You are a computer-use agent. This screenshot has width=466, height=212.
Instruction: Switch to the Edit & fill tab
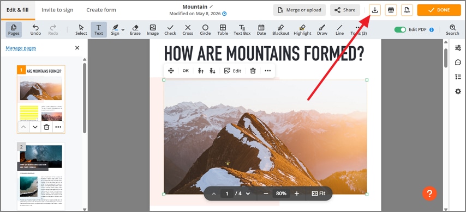(x=17, y=10)
